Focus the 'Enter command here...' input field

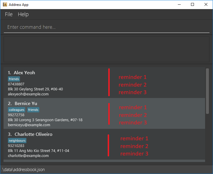click(106, 27)
